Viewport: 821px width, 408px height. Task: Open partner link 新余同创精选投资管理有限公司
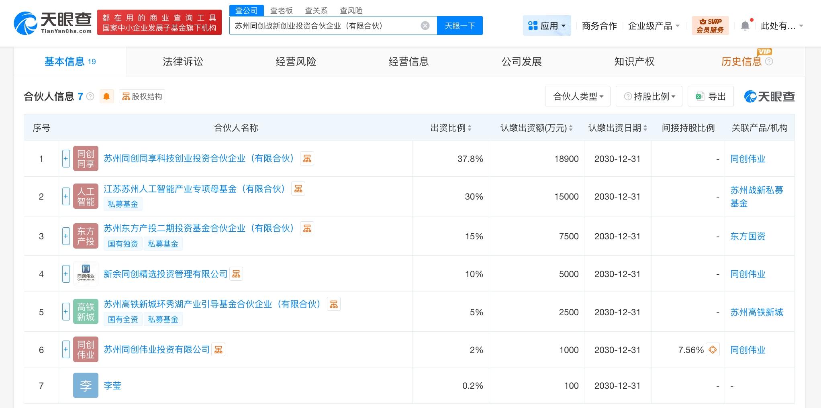[165, 274]
